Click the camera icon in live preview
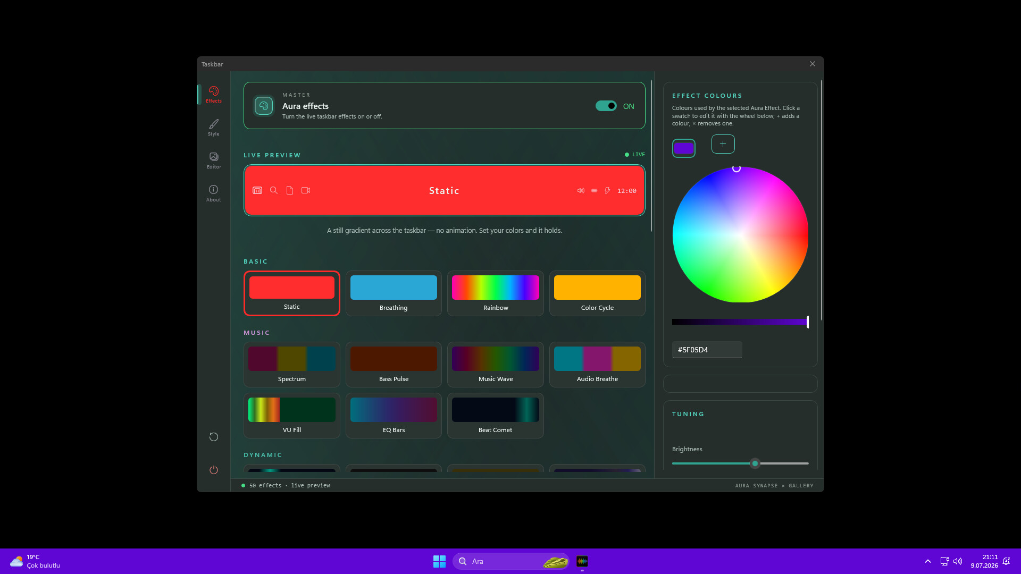Screen dimensions: 1021x574 306,190
